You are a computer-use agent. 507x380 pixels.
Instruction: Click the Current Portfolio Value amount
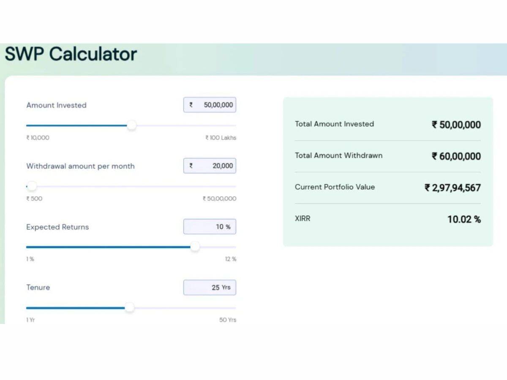(x=452, y=188)
